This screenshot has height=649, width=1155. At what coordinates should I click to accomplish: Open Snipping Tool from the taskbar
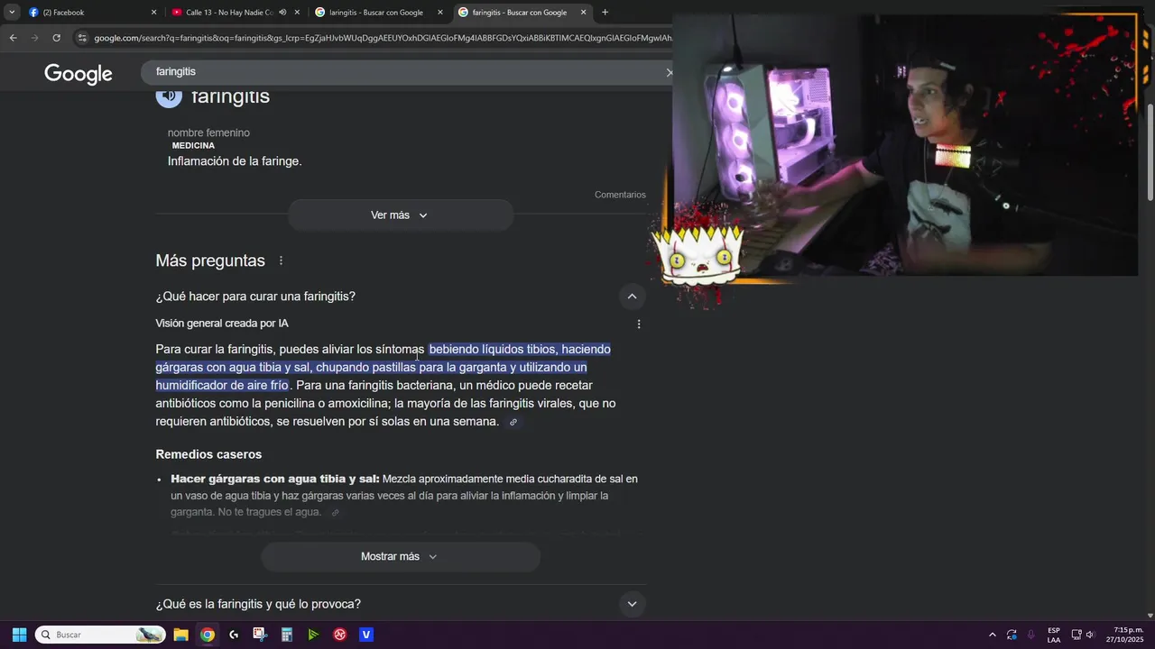coord(260,635)
